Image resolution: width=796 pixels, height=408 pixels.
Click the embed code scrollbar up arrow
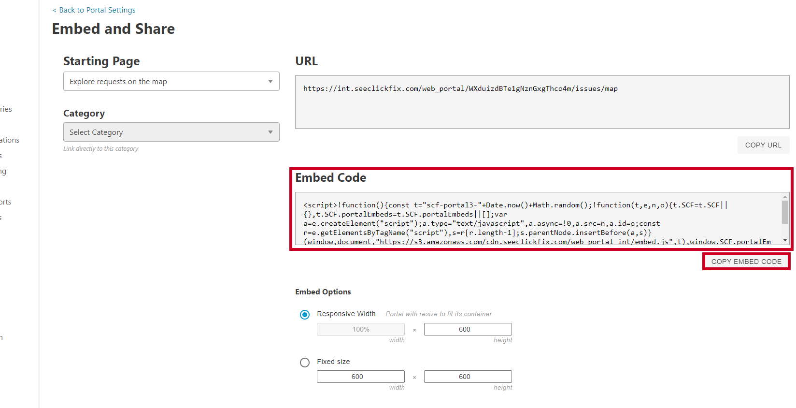pos(785,197)
